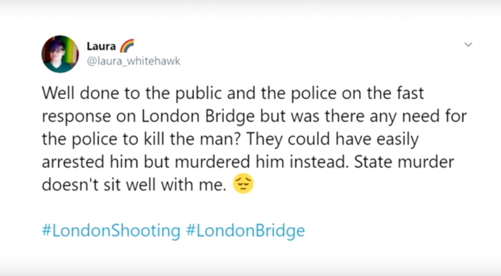Click the words "State murder" in tweet
Image resolution: width=501 pixels, height=276 pixels.
pos(404,162)
